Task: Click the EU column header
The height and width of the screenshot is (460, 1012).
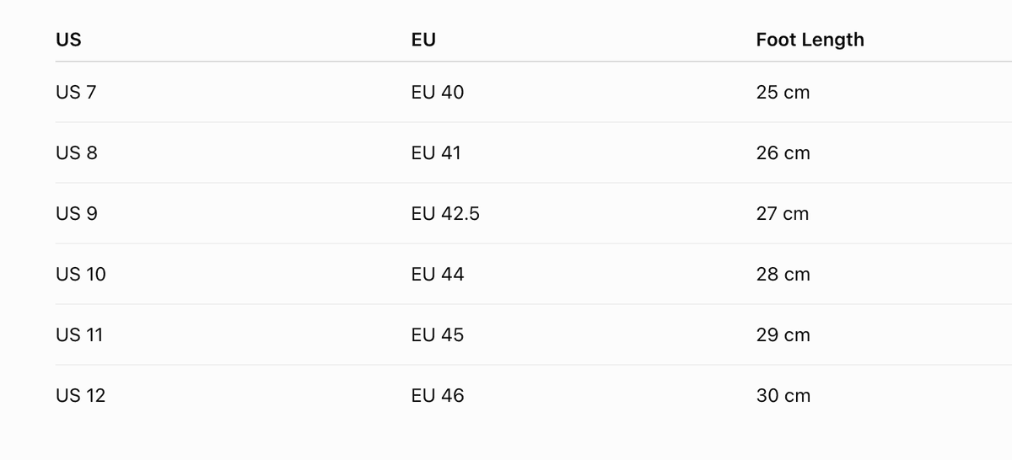Action: (x=423, y=40)
